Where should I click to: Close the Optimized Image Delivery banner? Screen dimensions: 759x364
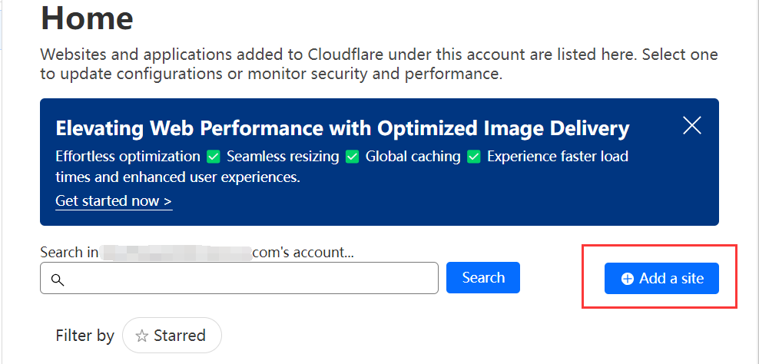[x=692, y=126]
